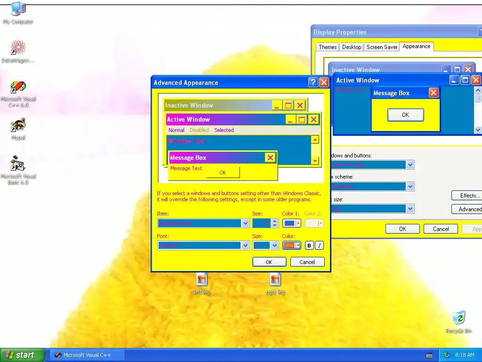Click close X on Display Properties Message Box preview
This screenshot has height=362, width=482.
pyautogui.click(x=434, y=93)
